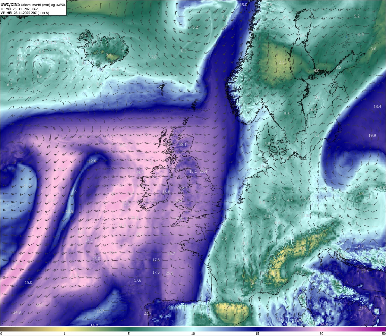The width and height of the screenshot is (386, 336).
Task: Click the 2.5 value over Scandinavia
Action: coord(282,62)
